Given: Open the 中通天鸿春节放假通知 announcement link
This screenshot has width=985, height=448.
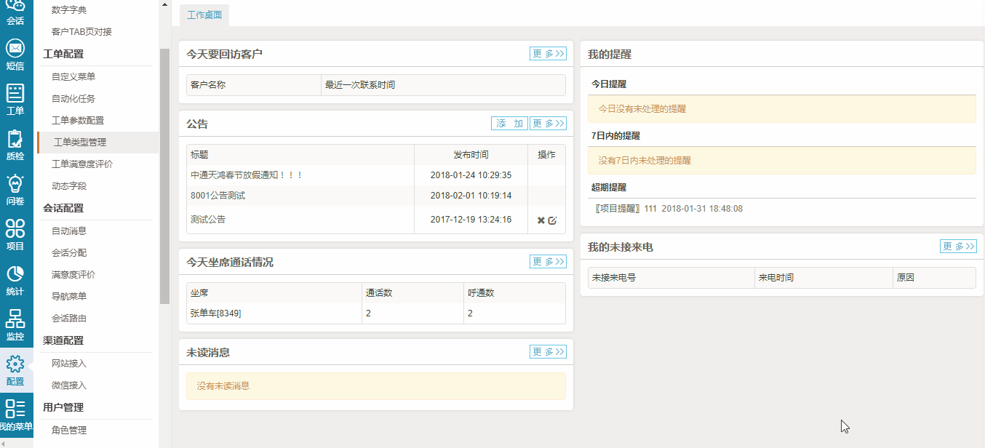Looking at the screenshot, I should [246, 175].
